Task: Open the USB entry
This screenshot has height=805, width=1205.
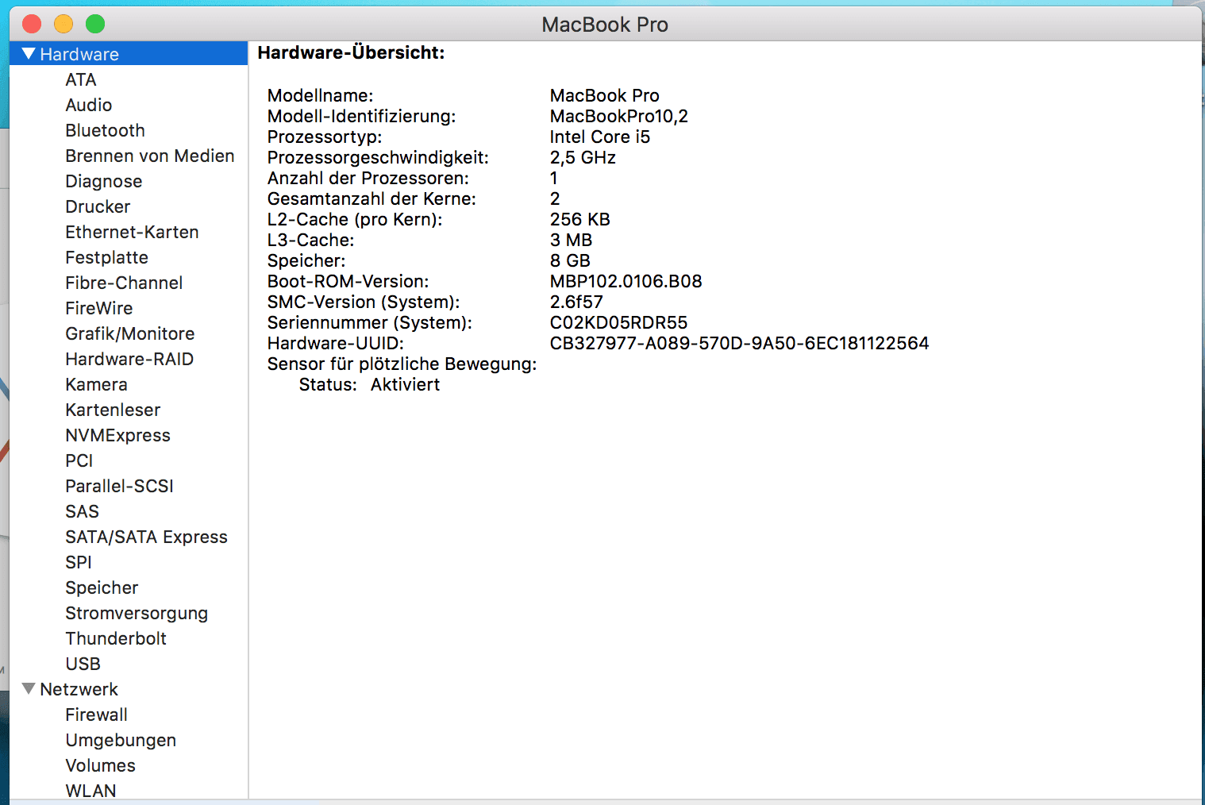Action: pyautogui.click(x=83, y=664)
